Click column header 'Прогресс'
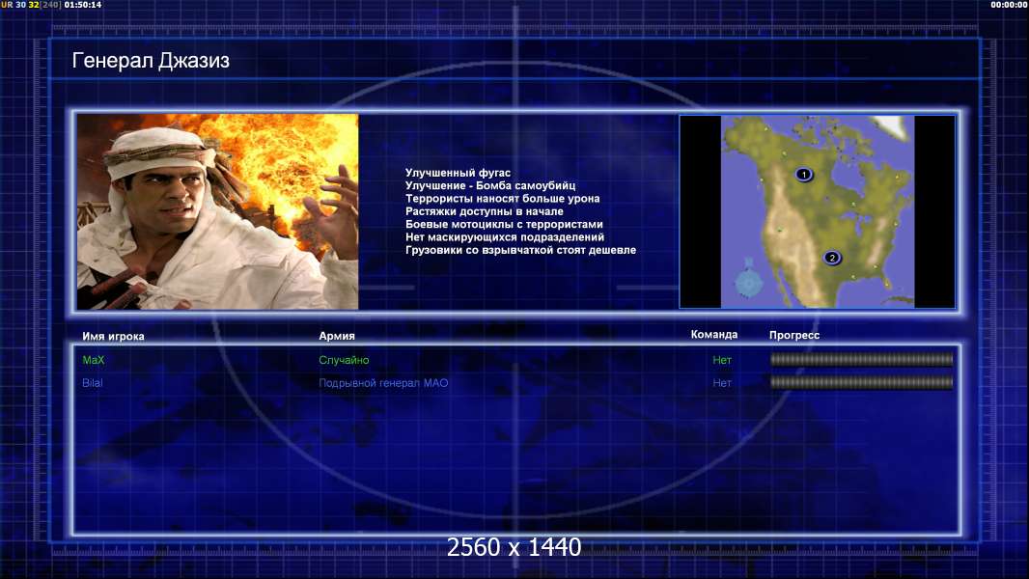 point(794,335)
